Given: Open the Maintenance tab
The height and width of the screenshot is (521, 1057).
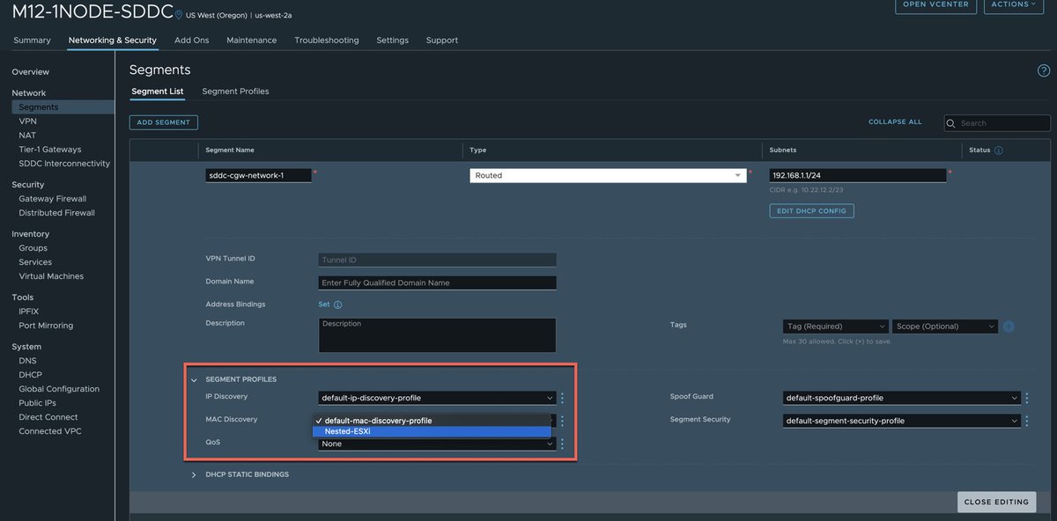Looking at the screenshot, I should 251,40.
